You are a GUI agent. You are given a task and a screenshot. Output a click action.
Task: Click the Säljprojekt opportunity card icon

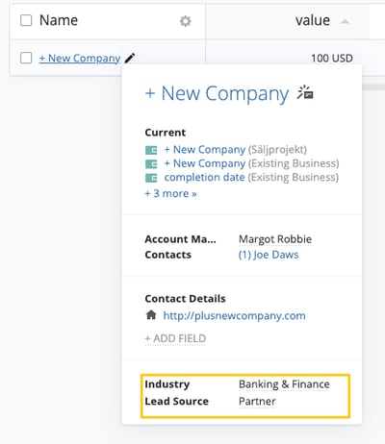pos(151,150)
